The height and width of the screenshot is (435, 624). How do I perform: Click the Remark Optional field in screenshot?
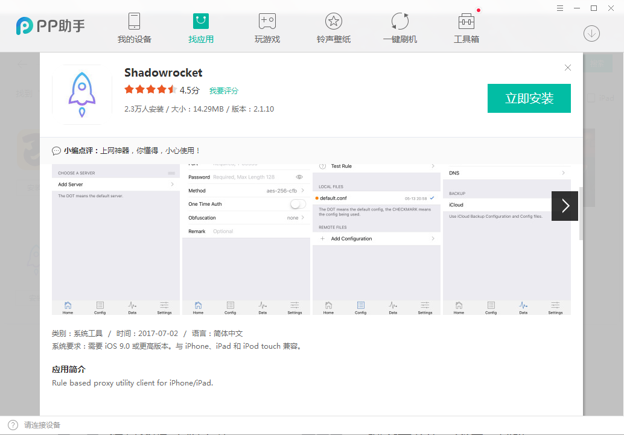click(246, 231)
